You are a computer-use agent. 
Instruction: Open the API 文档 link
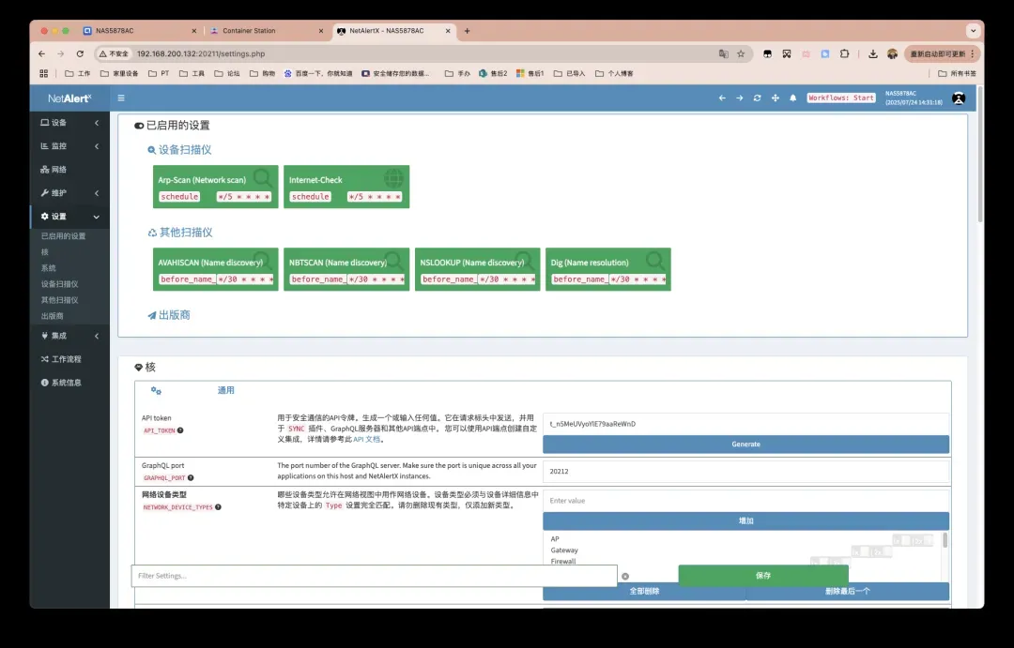(366, 439)
